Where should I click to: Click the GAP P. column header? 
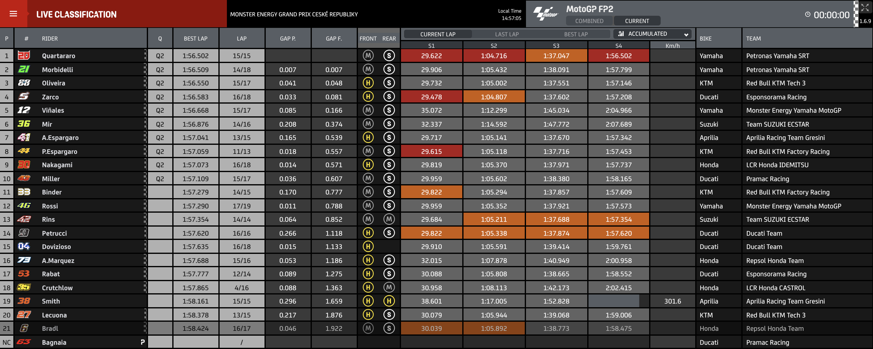(288, 38)
